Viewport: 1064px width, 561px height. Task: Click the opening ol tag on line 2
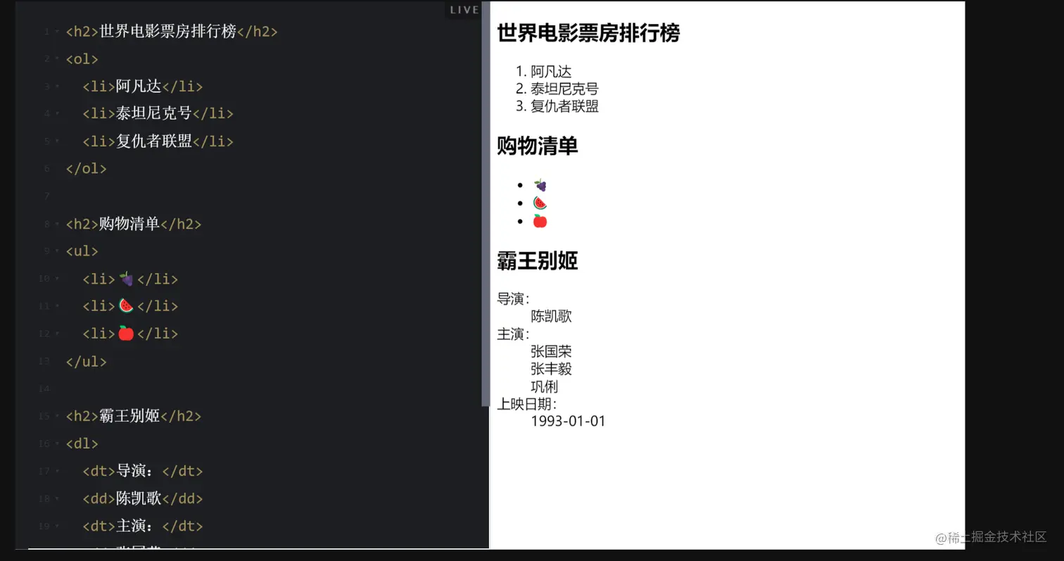(82, 59)
